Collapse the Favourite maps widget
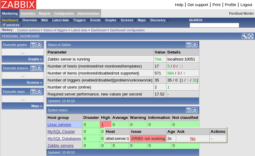255x156 pixels. [x=39, y=92]
